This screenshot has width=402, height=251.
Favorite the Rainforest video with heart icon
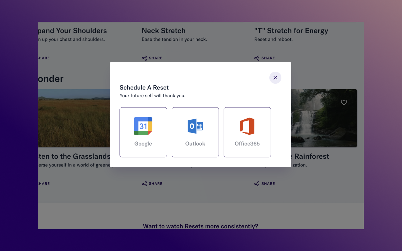pos(344,102)
